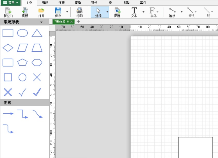This screenshot has height=158, width=218.
Task: Close the 未命名_0 document tab
Action: (72, 22)
